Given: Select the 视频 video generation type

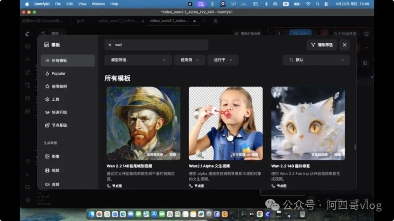Looking at the screenshot, I should pyautogui.click(x=67, y=170).
